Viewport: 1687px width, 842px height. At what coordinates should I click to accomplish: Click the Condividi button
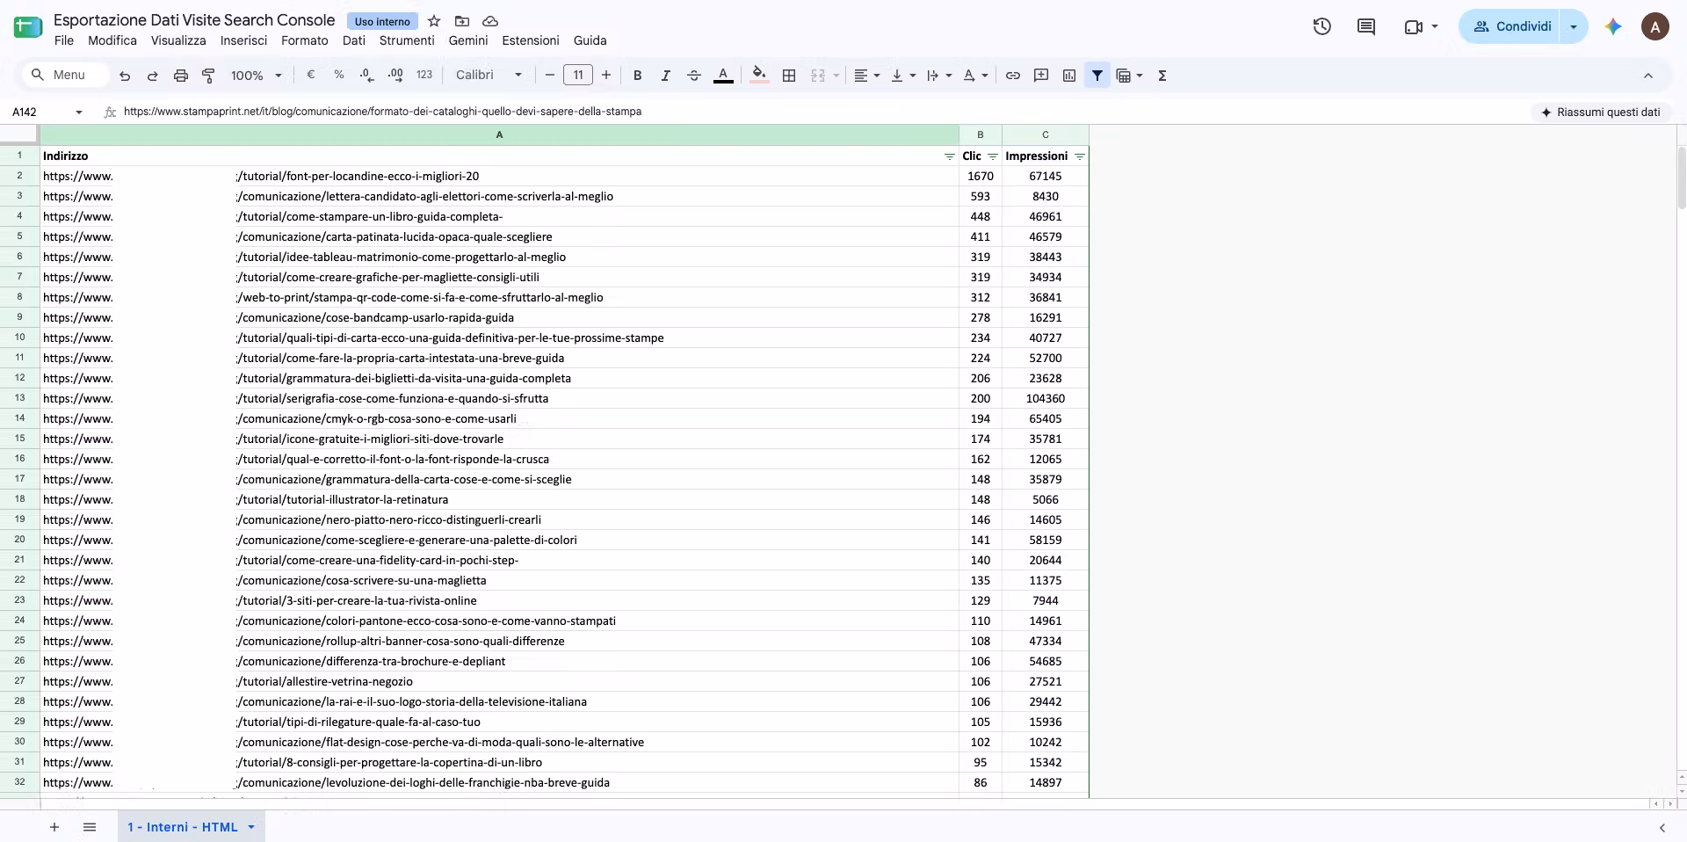[x=1510, y=26]
